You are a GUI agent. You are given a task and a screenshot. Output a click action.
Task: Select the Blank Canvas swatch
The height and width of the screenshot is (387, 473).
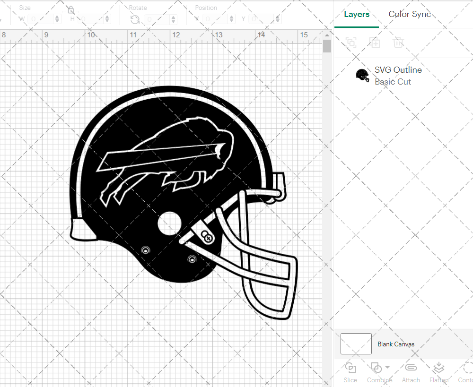[356, 344]
